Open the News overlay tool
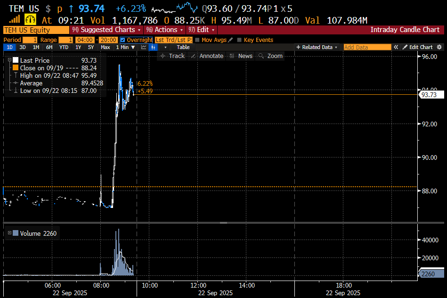The width and height of the screenshot is (447, 298). (x=241, y=56)
